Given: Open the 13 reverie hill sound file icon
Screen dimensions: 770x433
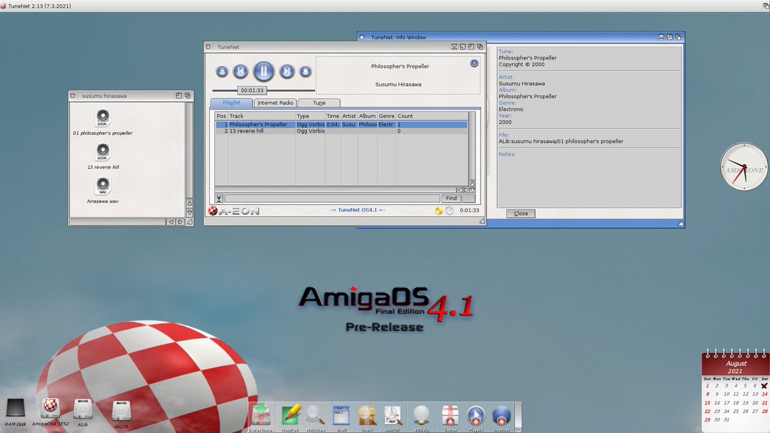Looking at the screenshot, I should click(x=103, y=152).
